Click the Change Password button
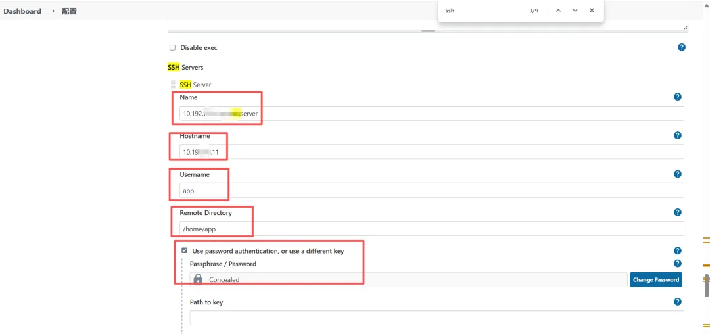 pos(655,279)
